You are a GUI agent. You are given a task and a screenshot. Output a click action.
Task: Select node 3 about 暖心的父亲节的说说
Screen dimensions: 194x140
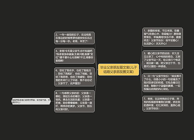(163, 60)
